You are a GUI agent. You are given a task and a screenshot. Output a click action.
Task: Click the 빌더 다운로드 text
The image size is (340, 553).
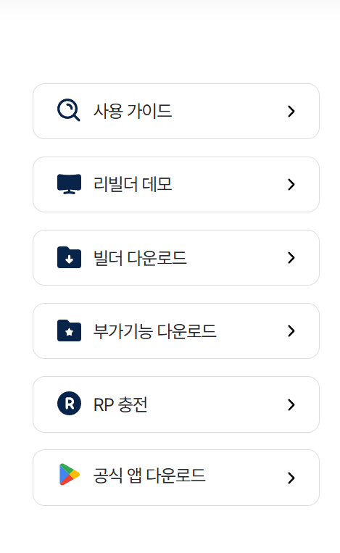(x=140, y=258)
